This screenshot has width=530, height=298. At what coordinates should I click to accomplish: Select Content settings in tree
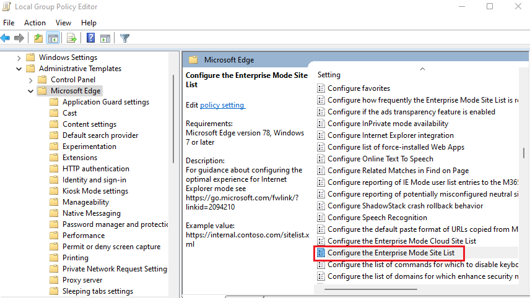click(x=90, y=124)
